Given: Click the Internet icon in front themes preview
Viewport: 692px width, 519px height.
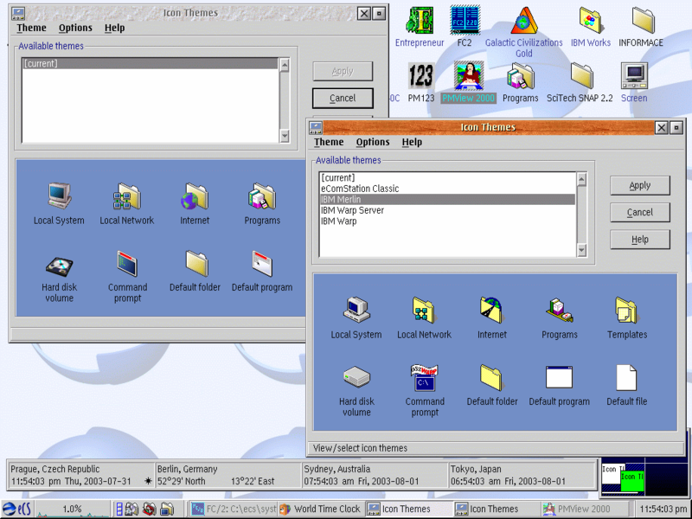Looking at the screenshot, I should [491, 310].
